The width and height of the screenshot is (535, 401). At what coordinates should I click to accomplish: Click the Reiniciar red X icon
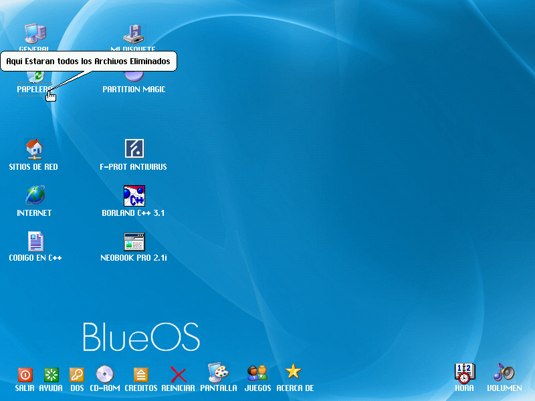[x=178, y=374]
